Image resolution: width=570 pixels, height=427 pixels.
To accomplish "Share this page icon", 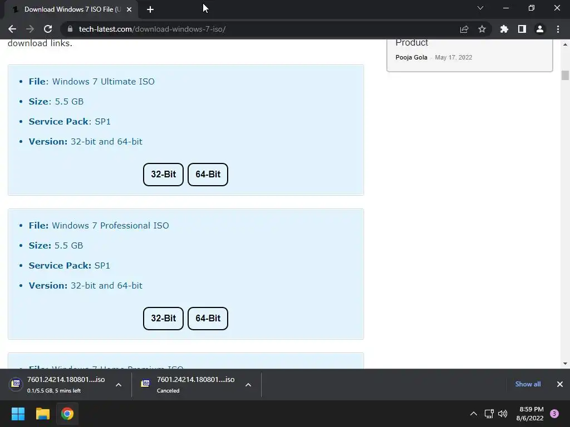I will 464,29.
